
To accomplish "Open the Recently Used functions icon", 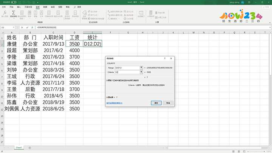I will pyautogui.click(x=22, y=13).
